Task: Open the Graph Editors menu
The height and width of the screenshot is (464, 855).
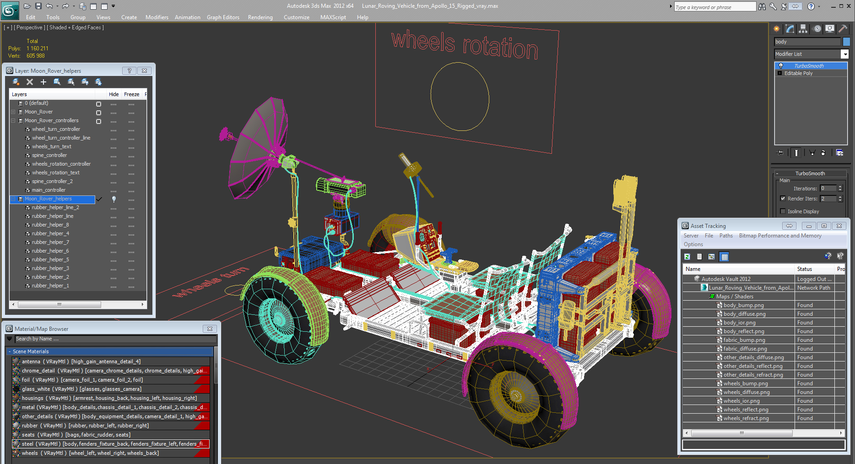Action: click(x=223, y=17)
